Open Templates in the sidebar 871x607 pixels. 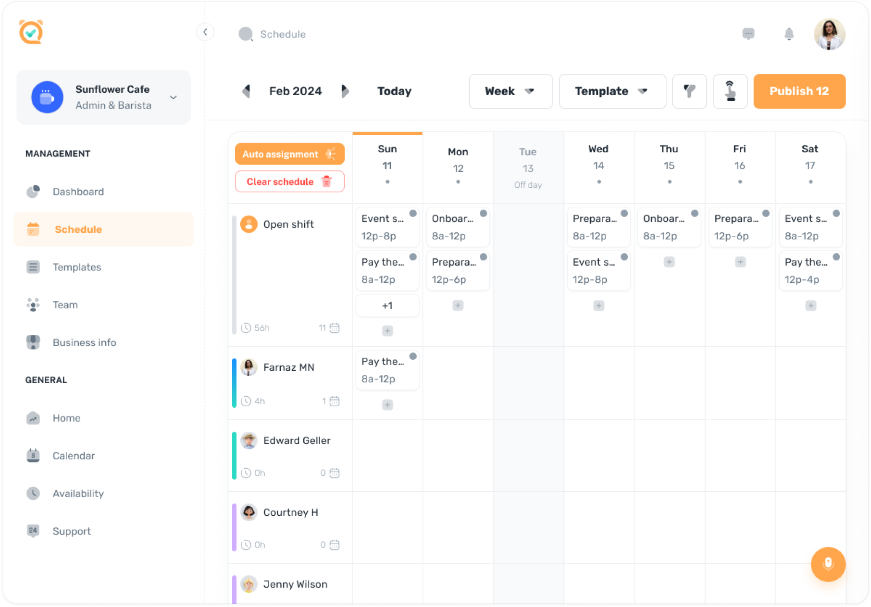77,267
